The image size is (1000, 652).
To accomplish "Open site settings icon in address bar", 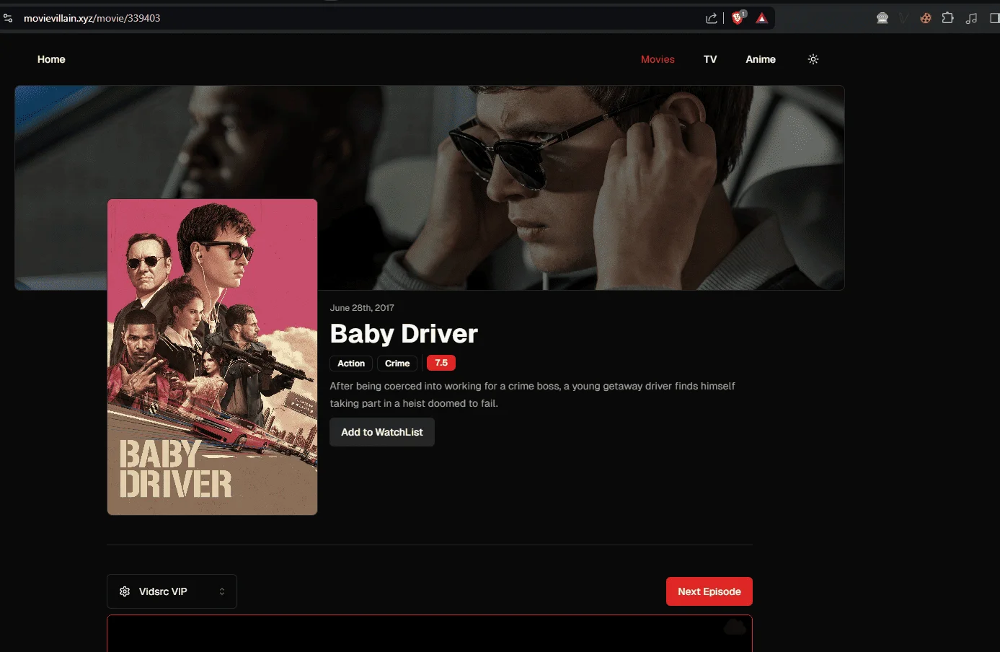I will coord(8,18).
